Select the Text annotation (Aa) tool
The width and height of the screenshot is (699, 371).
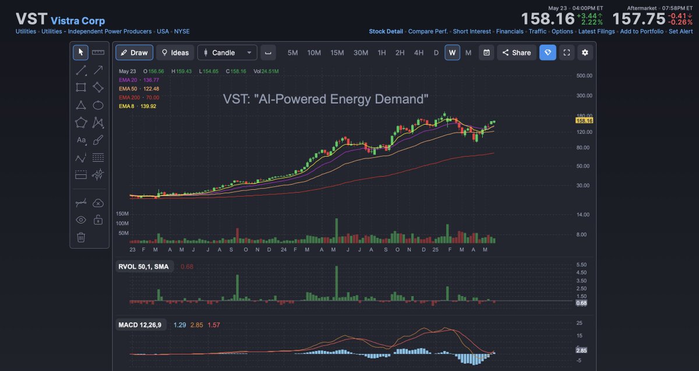[80, 140]
